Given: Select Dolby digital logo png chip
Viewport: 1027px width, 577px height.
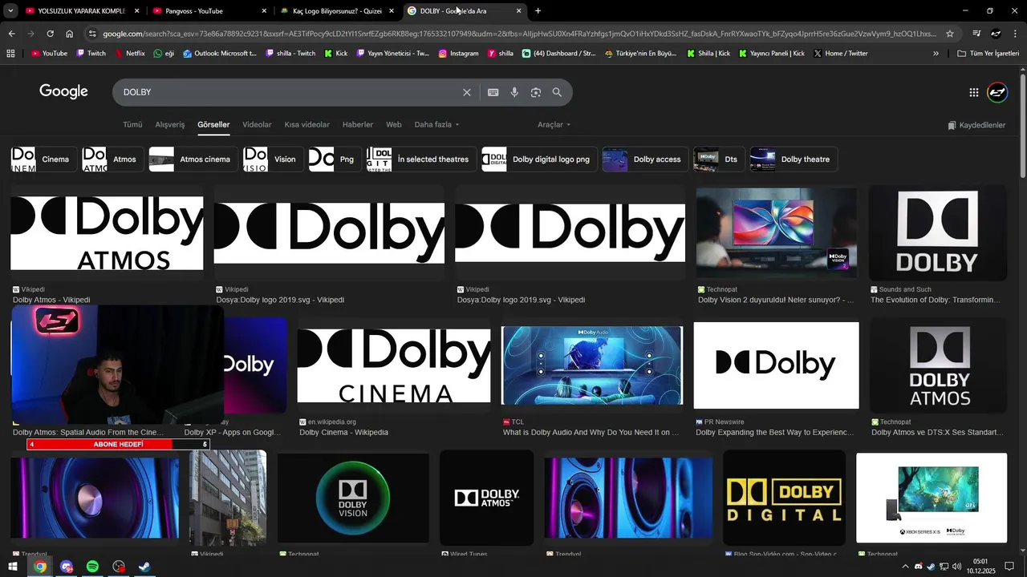Looking at the screenshot, I should pyautogui.click(x=539, y=159).
